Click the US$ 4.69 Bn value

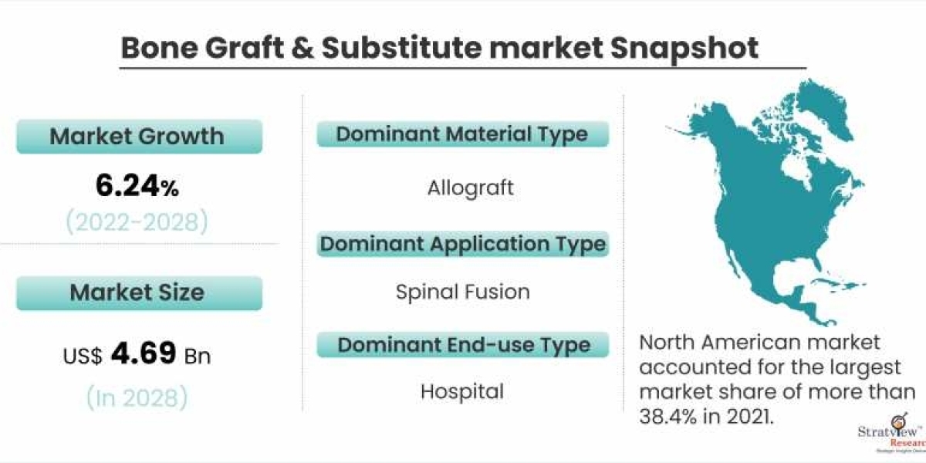(x=136, y=355)
